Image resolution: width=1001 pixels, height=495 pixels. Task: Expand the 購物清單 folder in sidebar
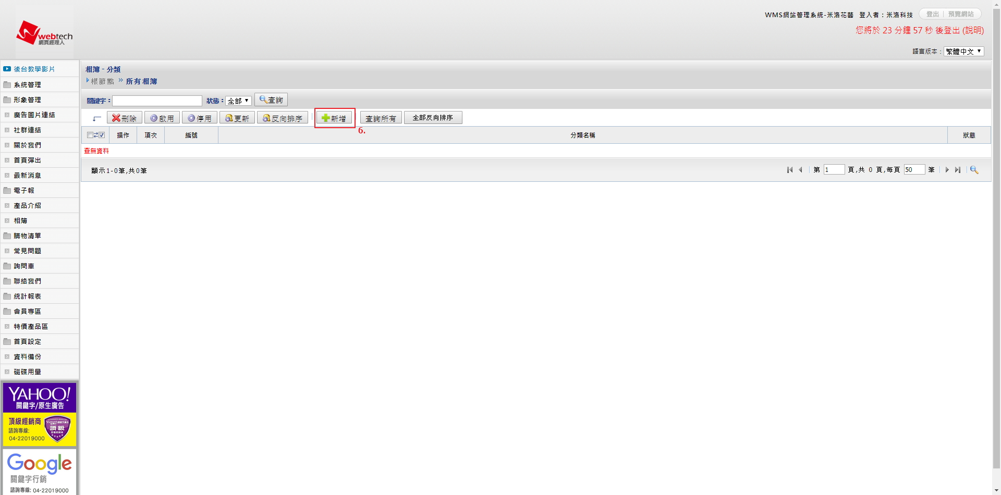pyautogui.click(x=27, y=236)
